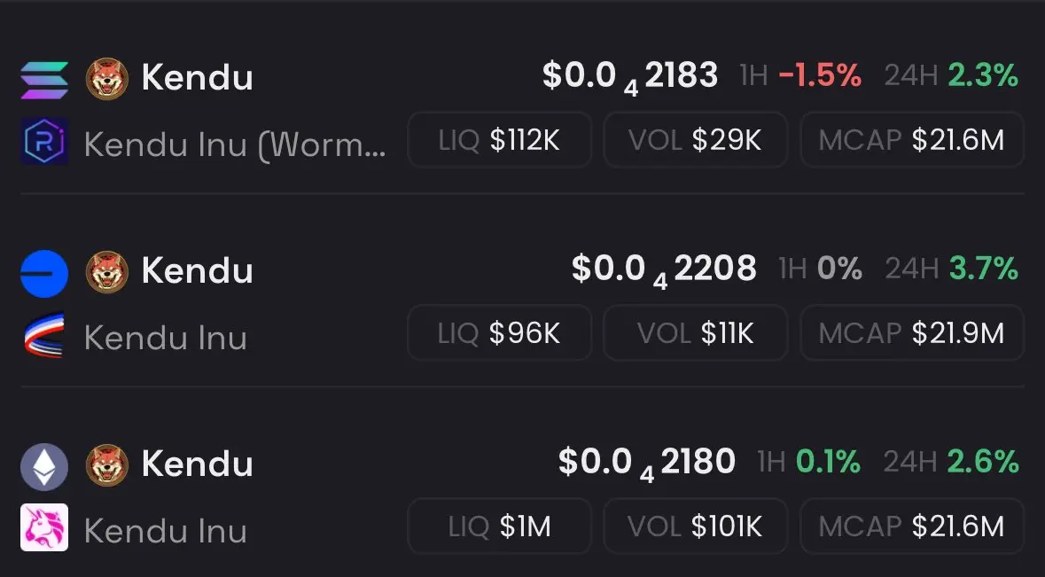Screen dimensions: 1045x577
Task: Click the $0.0₄2208 price
Action: [x=664, y=269]
